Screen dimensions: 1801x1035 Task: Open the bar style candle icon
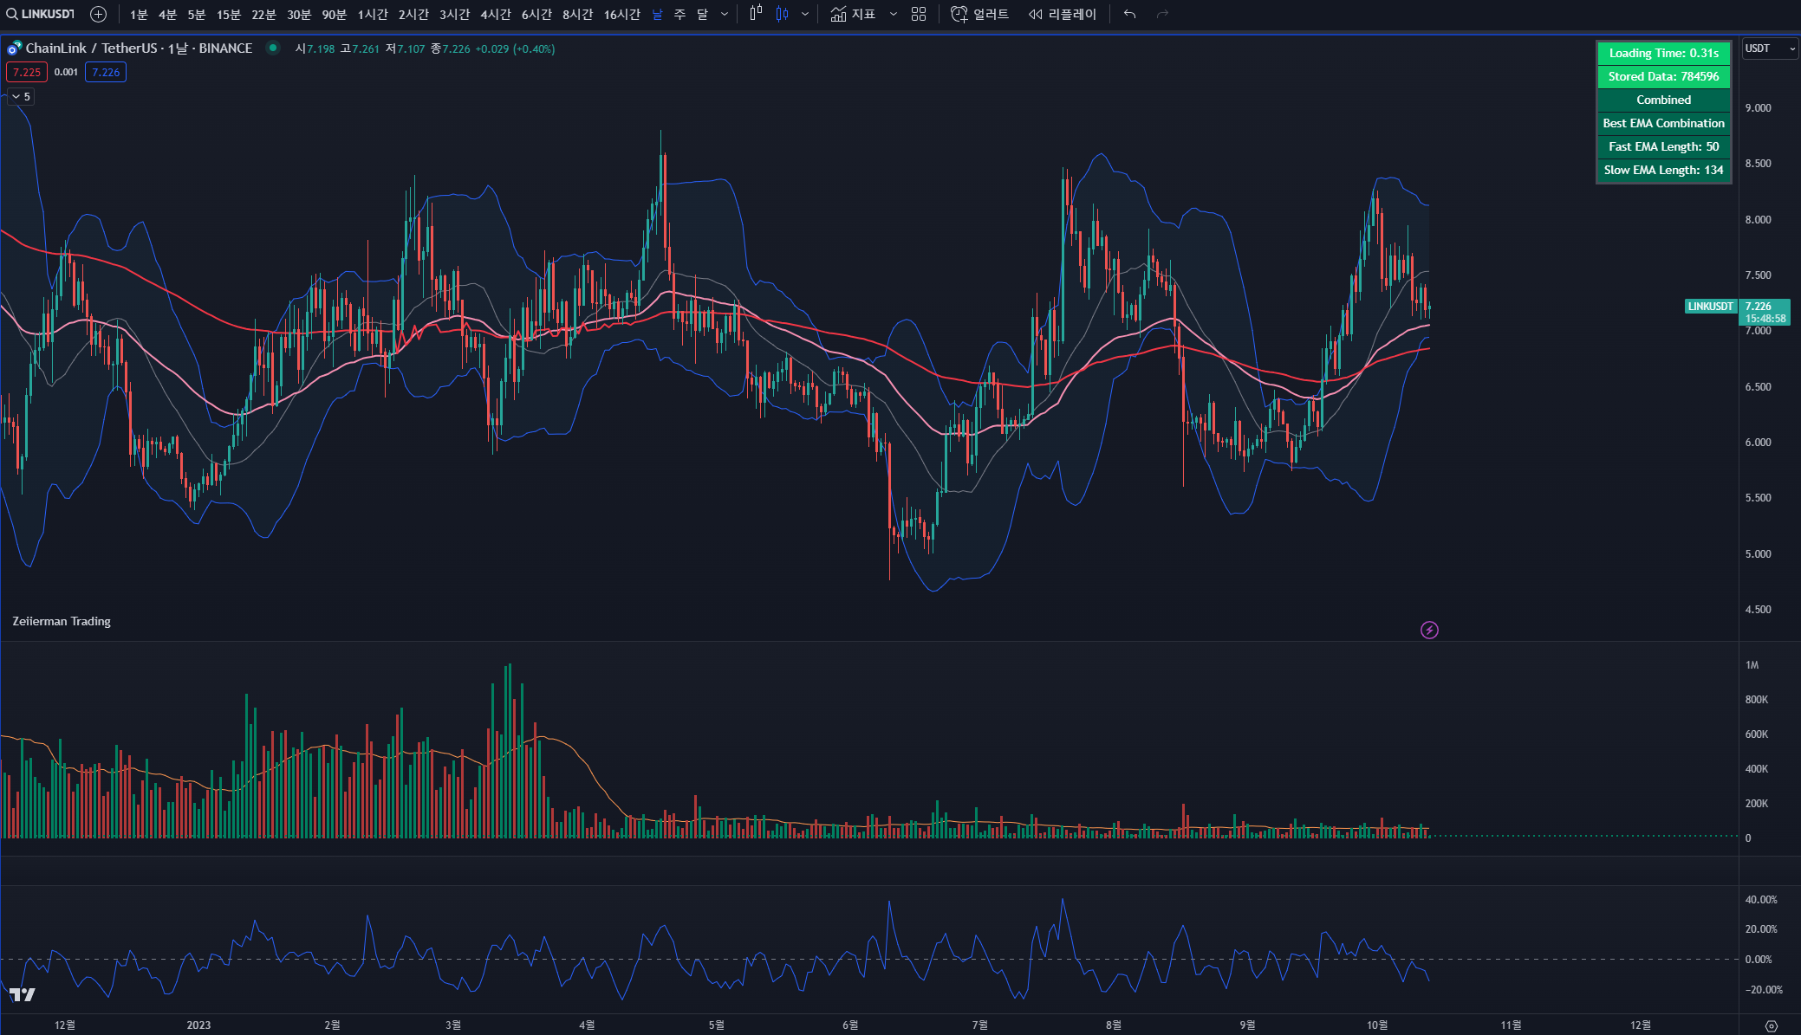(756, 14)
